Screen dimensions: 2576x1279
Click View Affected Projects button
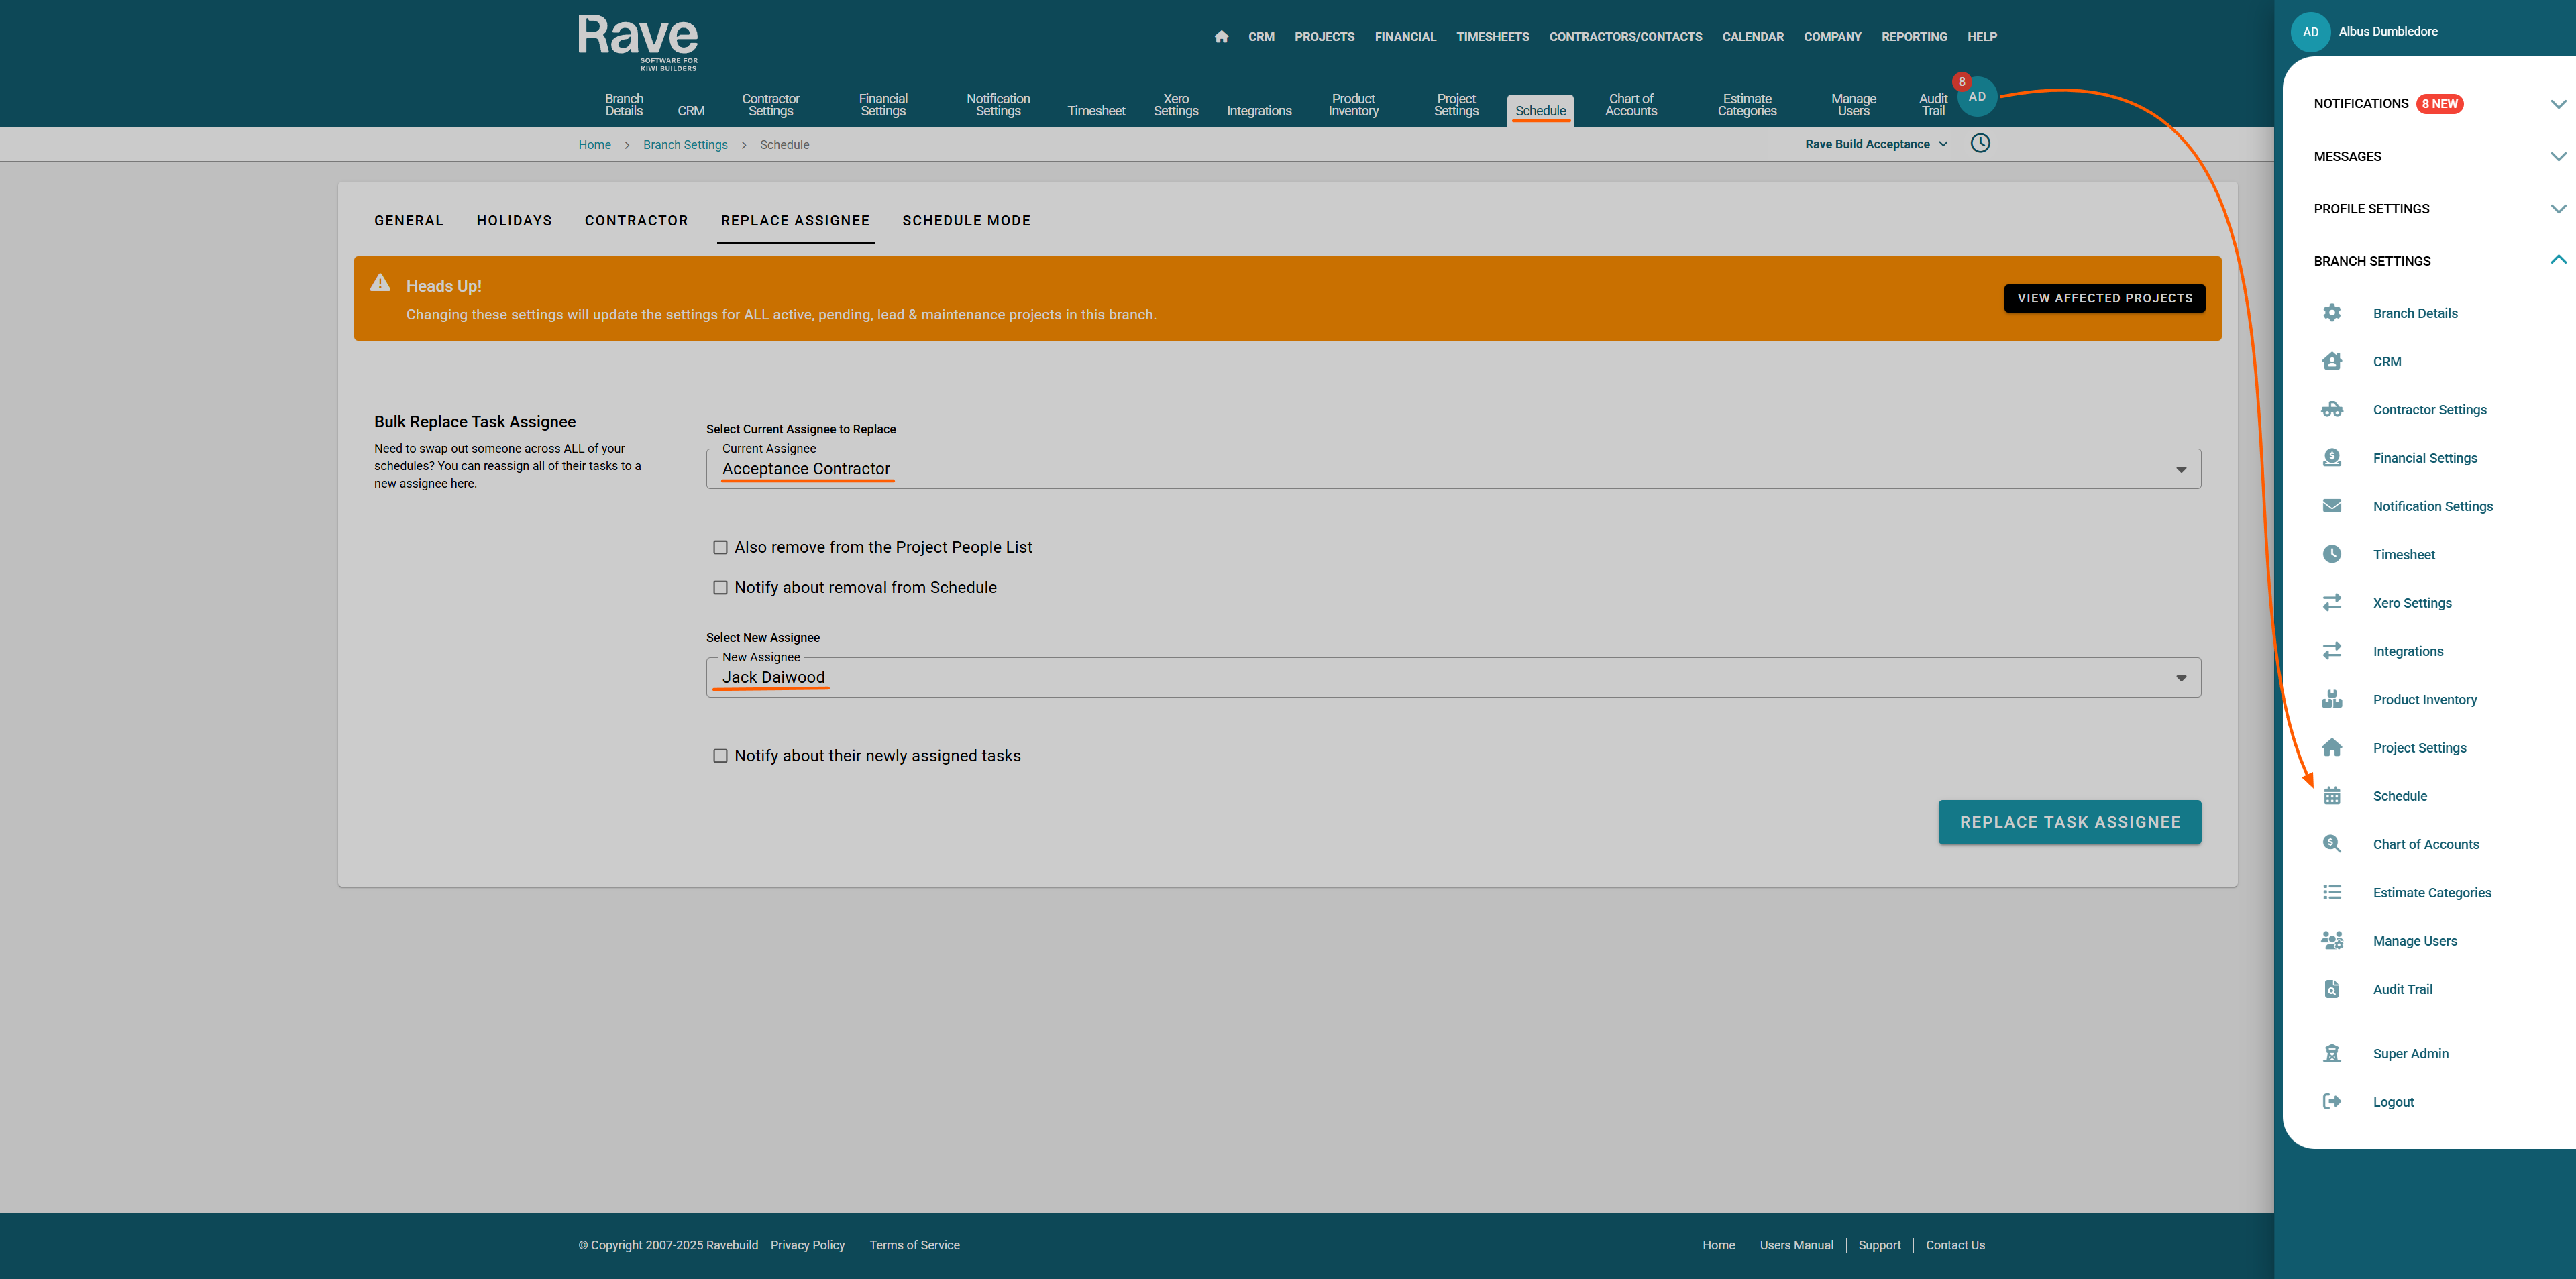(2104, 298)
